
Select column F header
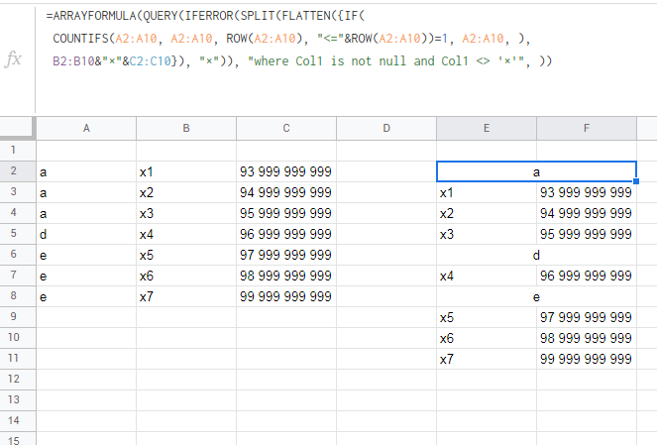tap(587, 128)
